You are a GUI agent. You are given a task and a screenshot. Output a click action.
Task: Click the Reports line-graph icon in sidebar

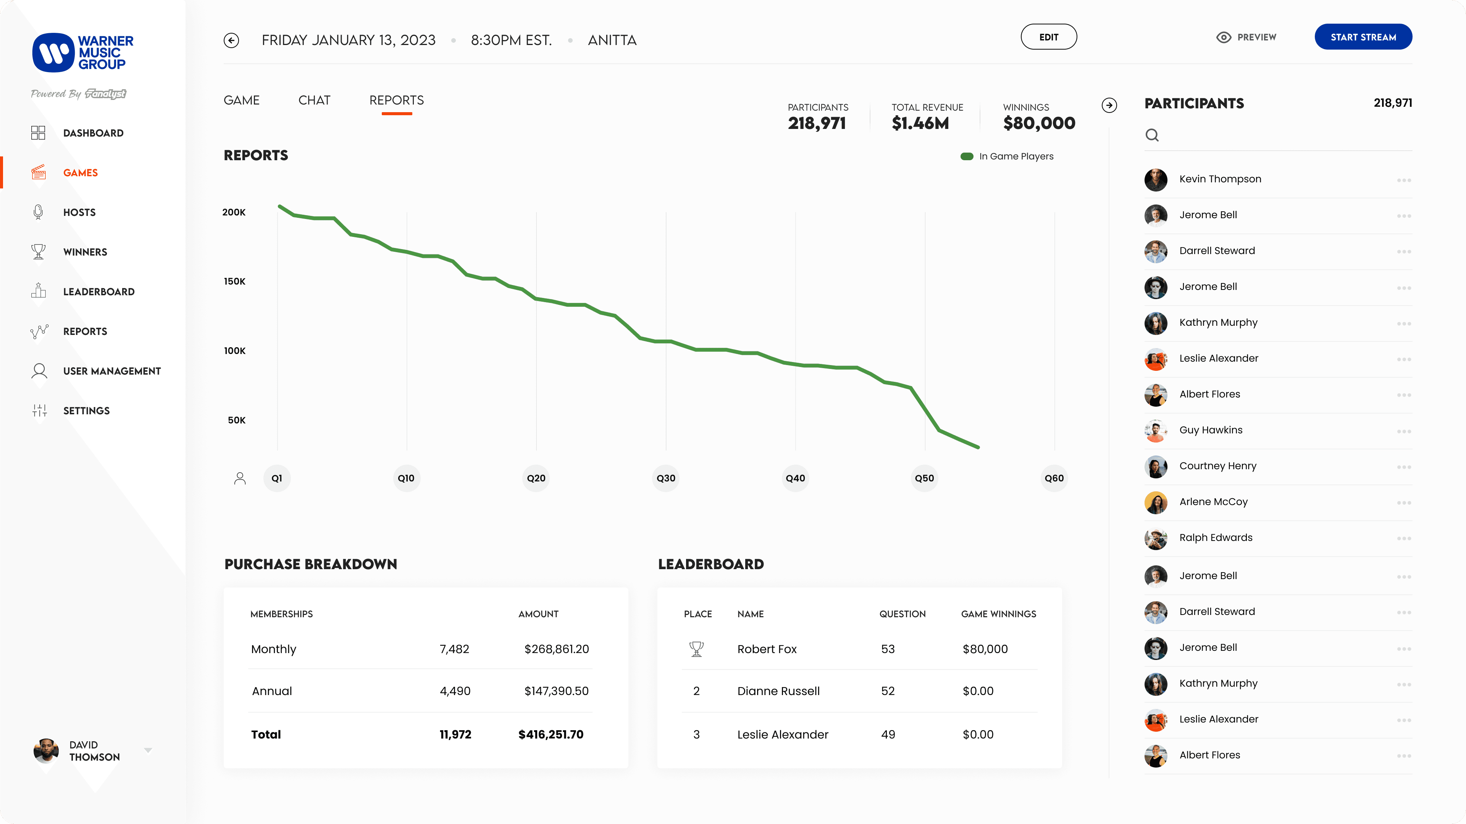pos(39,332)
